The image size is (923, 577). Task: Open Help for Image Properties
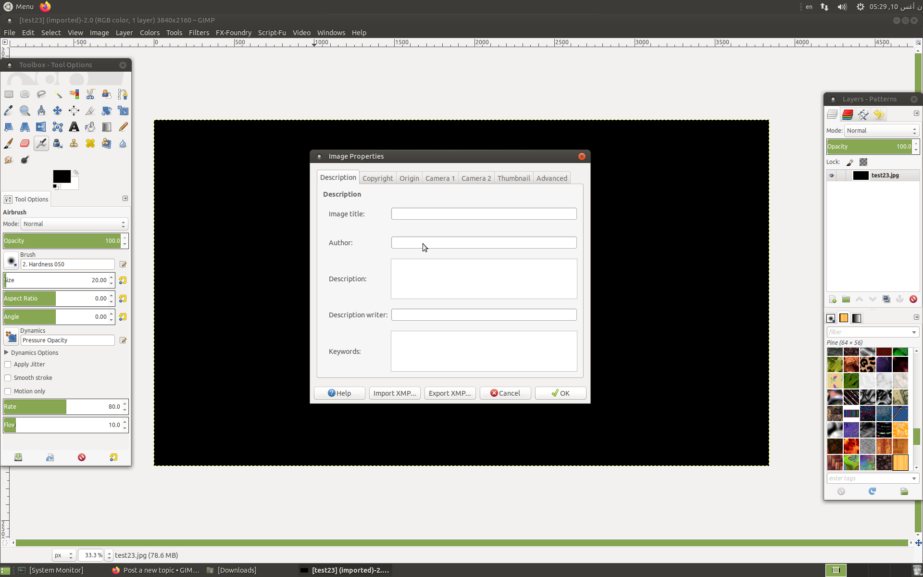pyautogui.click(x=339, y=393)
